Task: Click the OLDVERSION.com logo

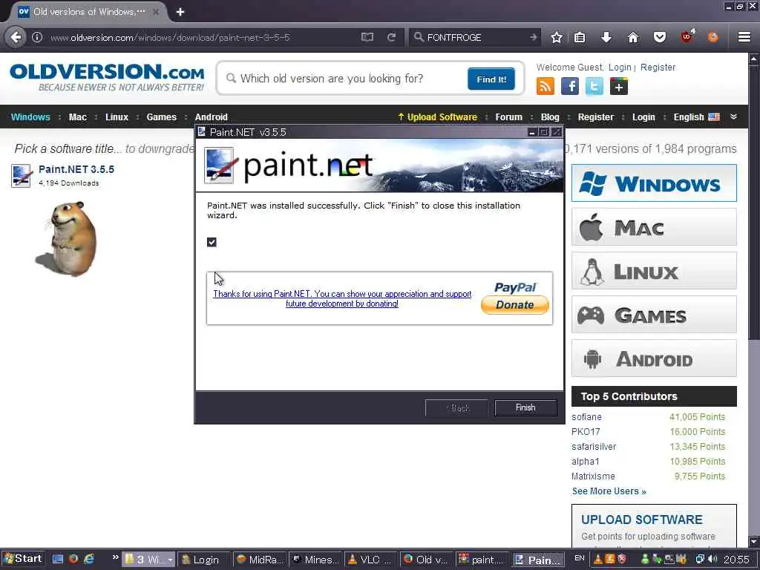Action: pyautogui.click(x=107, y=77)
